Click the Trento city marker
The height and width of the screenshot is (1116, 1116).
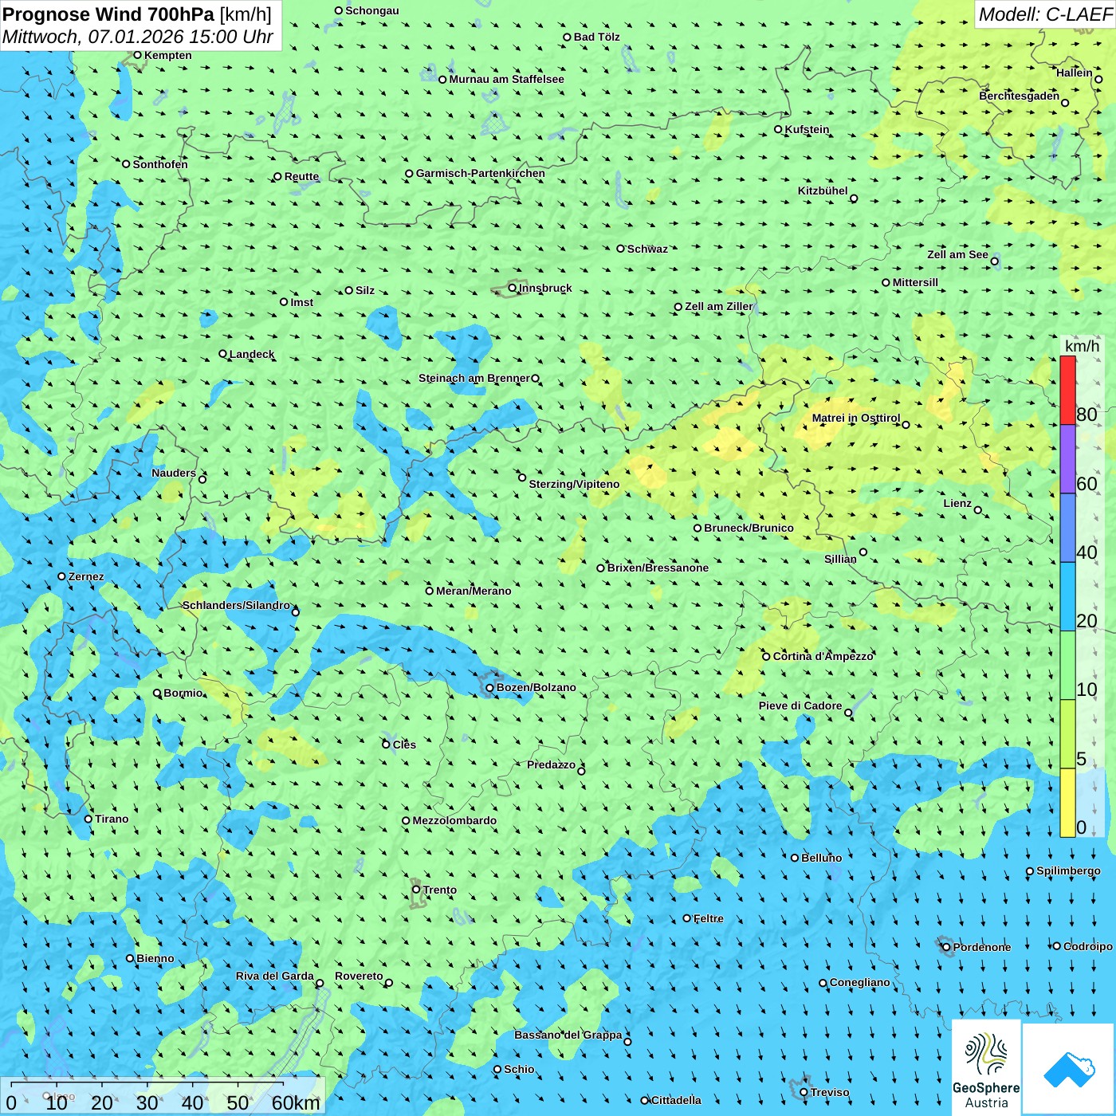point(416,890)
